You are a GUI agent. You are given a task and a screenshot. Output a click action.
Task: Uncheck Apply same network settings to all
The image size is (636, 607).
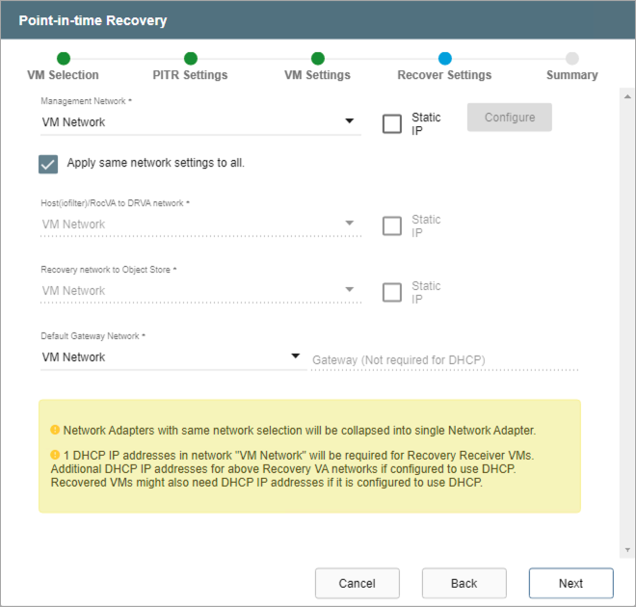click(x=49, y=164)
